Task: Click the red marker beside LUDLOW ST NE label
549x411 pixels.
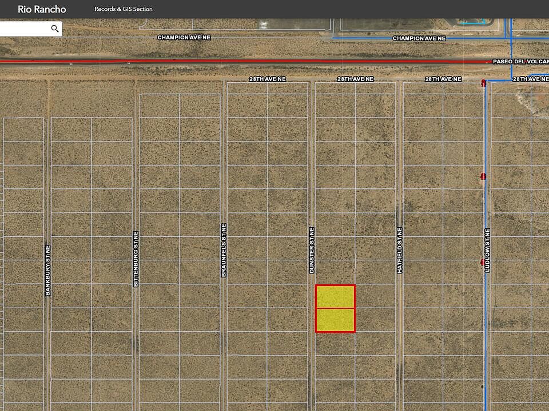Action: 483,262
